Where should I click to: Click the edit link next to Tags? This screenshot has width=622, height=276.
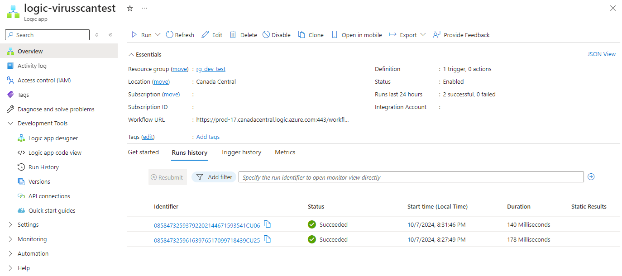(148, 137)
